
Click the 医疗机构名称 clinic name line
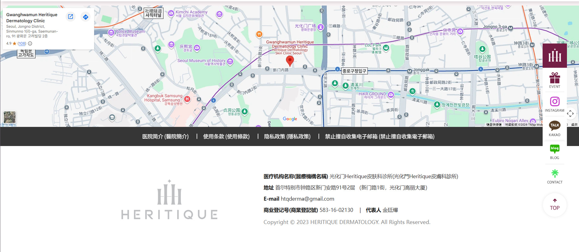click(361, 176)
